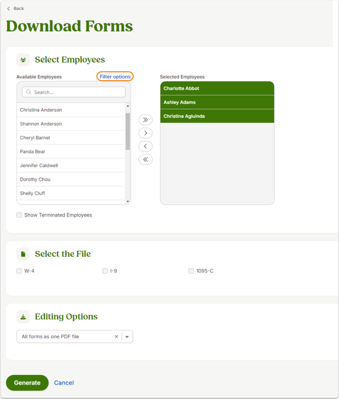The width and height of the screenshot is (339, 399).
Task: Remove all employees with double-left arrow
Action: (146, 160)
